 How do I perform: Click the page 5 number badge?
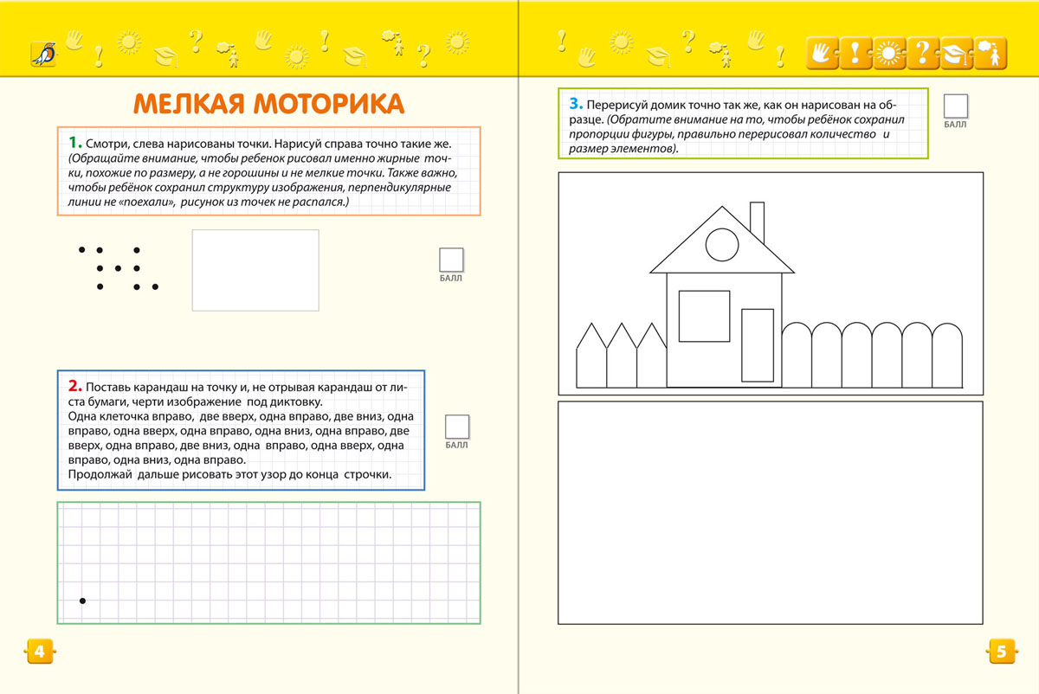(1000, 652)
